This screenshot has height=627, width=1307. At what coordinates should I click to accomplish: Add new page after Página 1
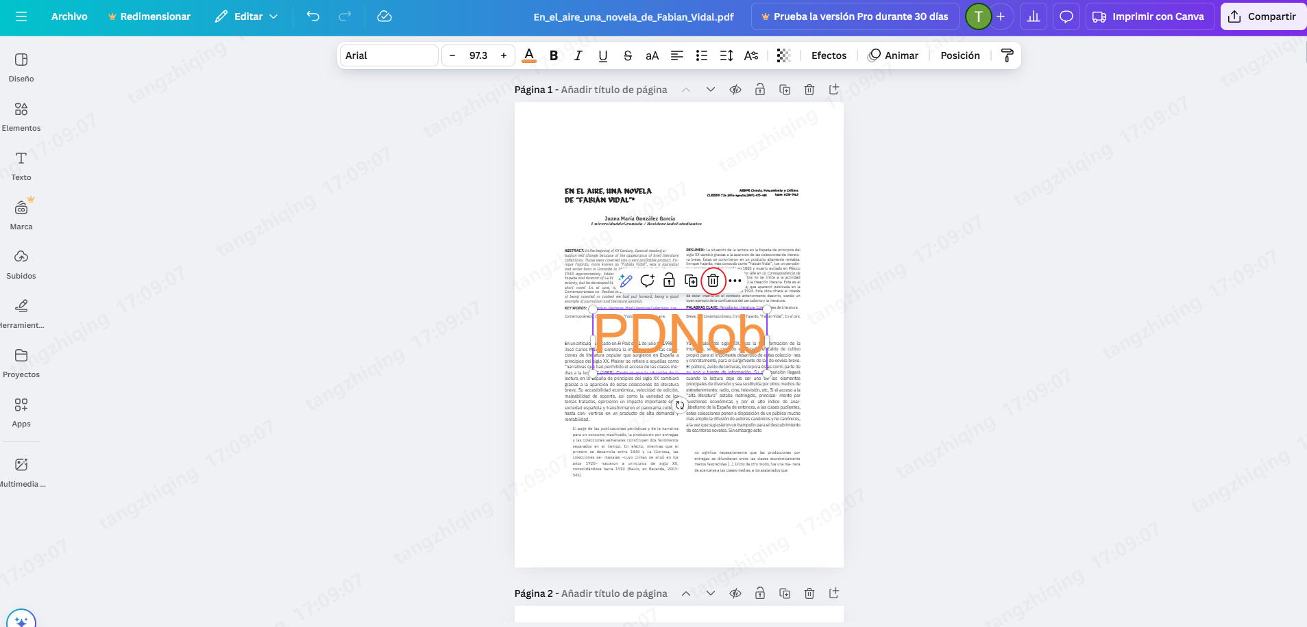pyautogui.click(x=834, y=90)
